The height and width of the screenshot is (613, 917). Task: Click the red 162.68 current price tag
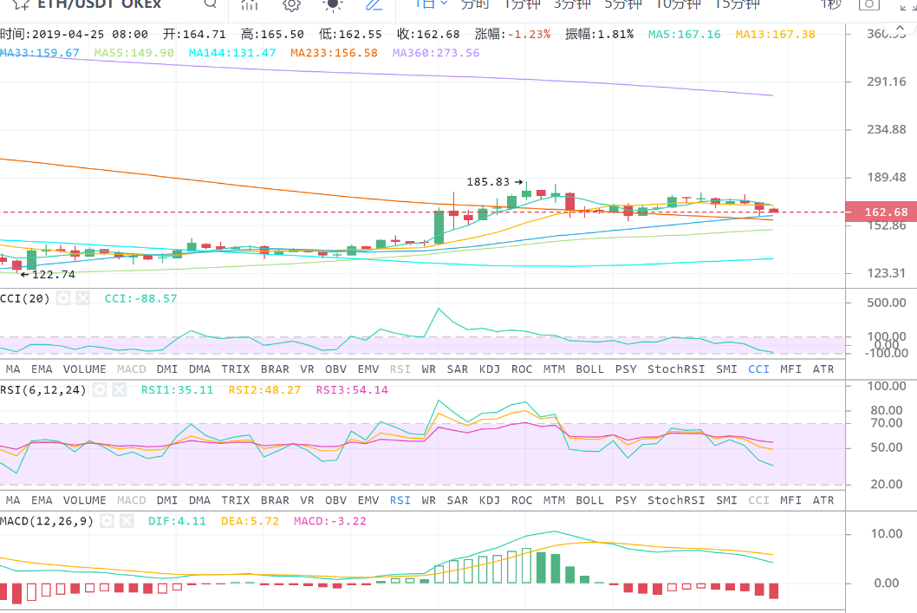(881, 212)
